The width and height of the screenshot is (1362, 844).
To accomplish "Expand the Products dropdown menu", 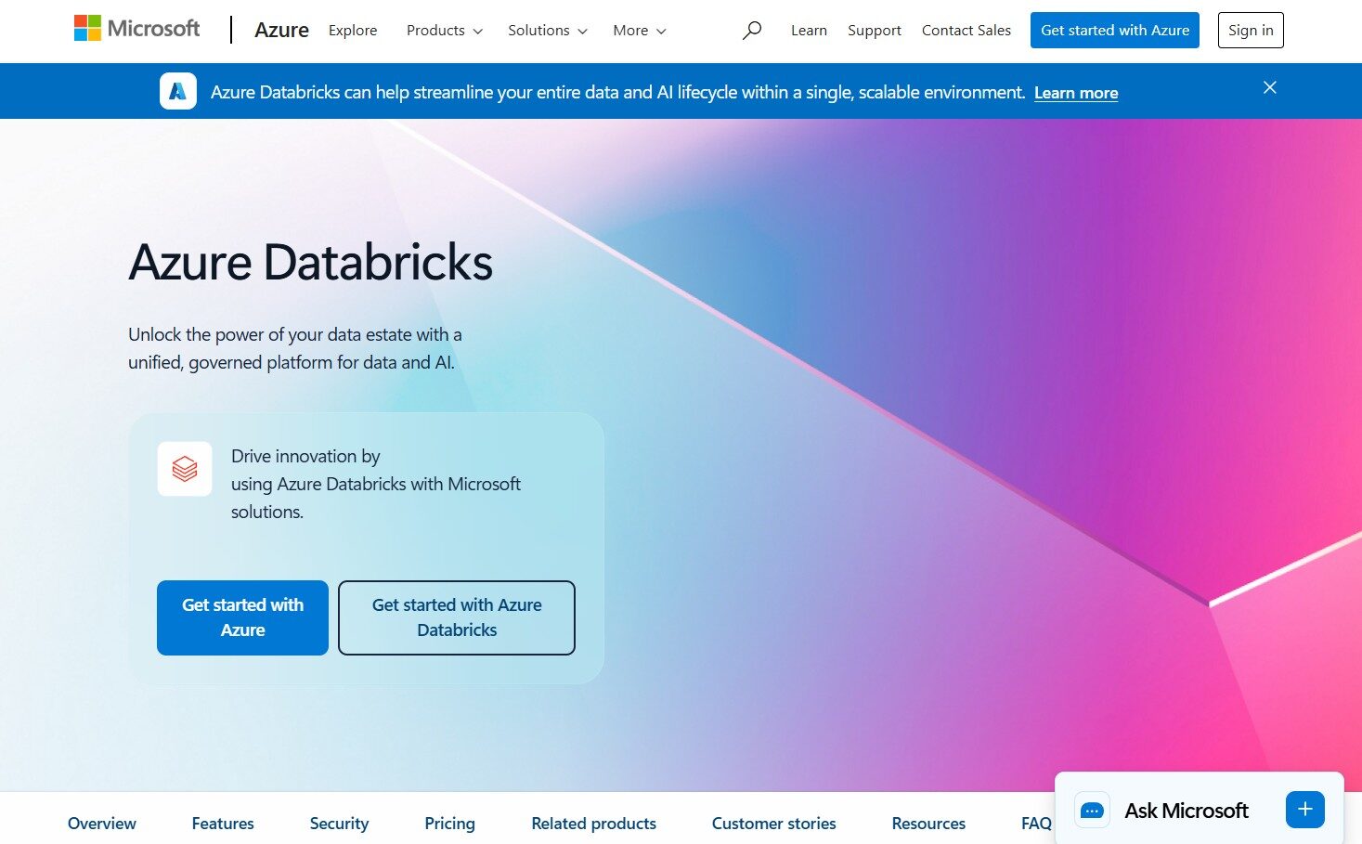I will tap(445, 31).
